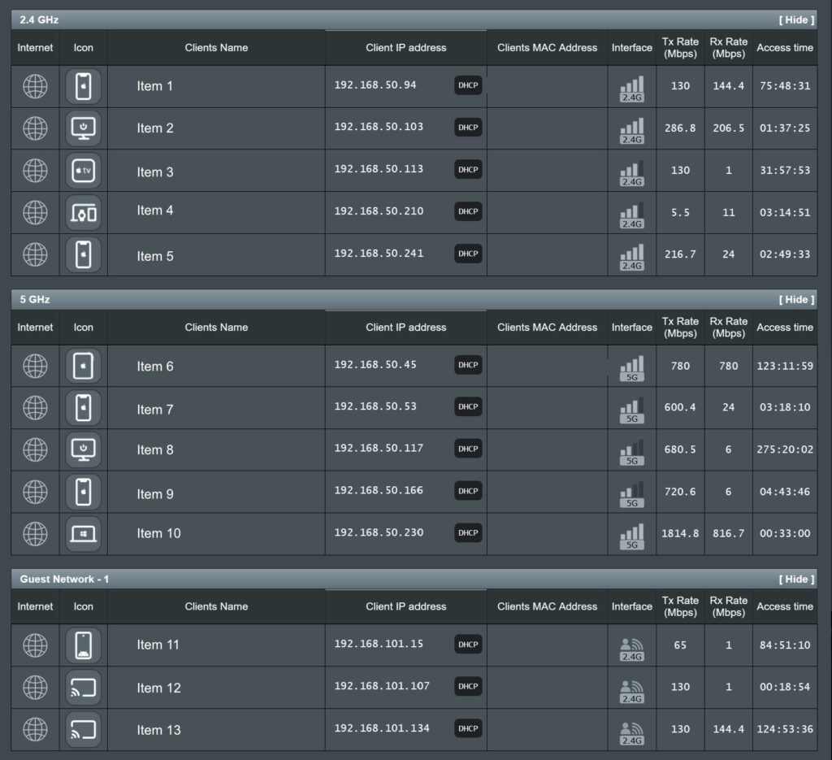Click the 5G signal strength icon for Item 7
832x760 pixels.
[631, 410]
